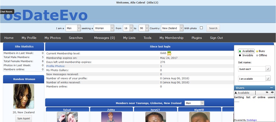Open the maximum age 90 dropdown
Screen dimensions: 276x122
144,28
